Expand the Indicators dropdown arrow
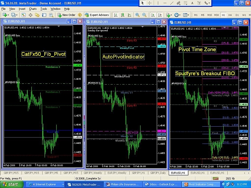This screenshot has height=188, width=251. coord(171,15)
